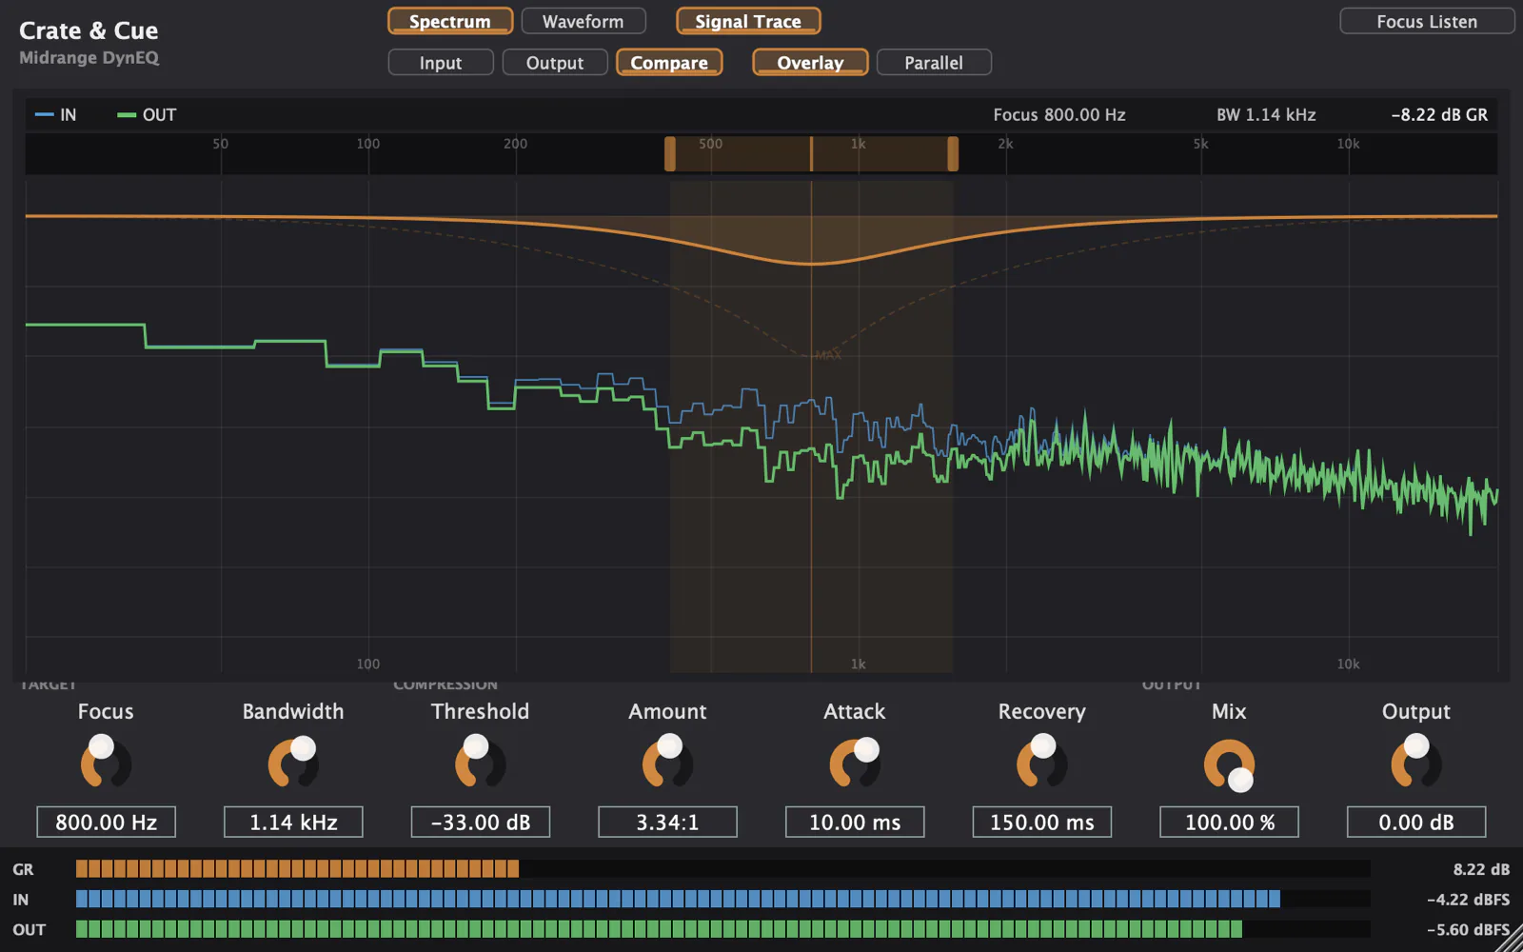
Task: Edit the 150.00 ms recovery field
Action: click(x=1042, y=822)
